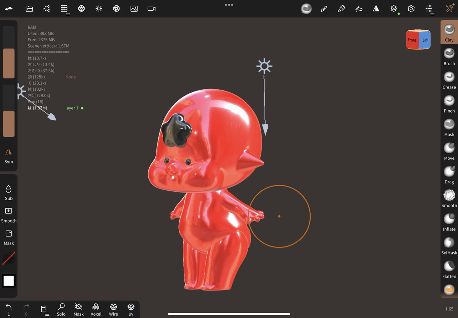Open the white color swatch
Viewport: 458px width, 318px height.
(x=8, y=281)
